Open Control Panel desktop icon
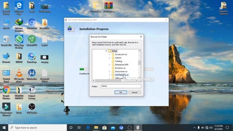The width and height of the screenshot is (233, 131). click(x=6, y=76)
